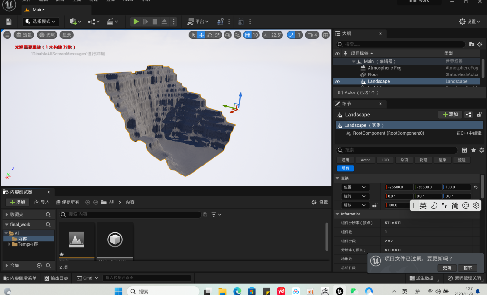Image resolution: width=487 pixels, height=295 pixels.
Task: Toggle scale snapping in the viewport
Action: point(291,35)
